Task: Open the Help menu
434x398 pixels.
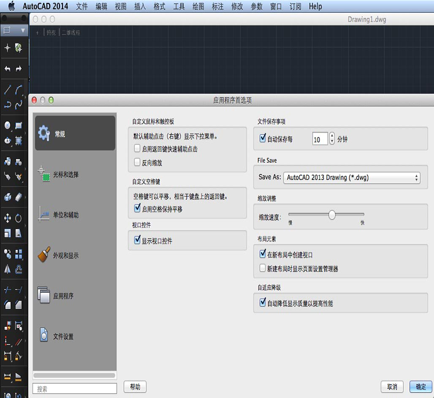Action: [315, 6]
